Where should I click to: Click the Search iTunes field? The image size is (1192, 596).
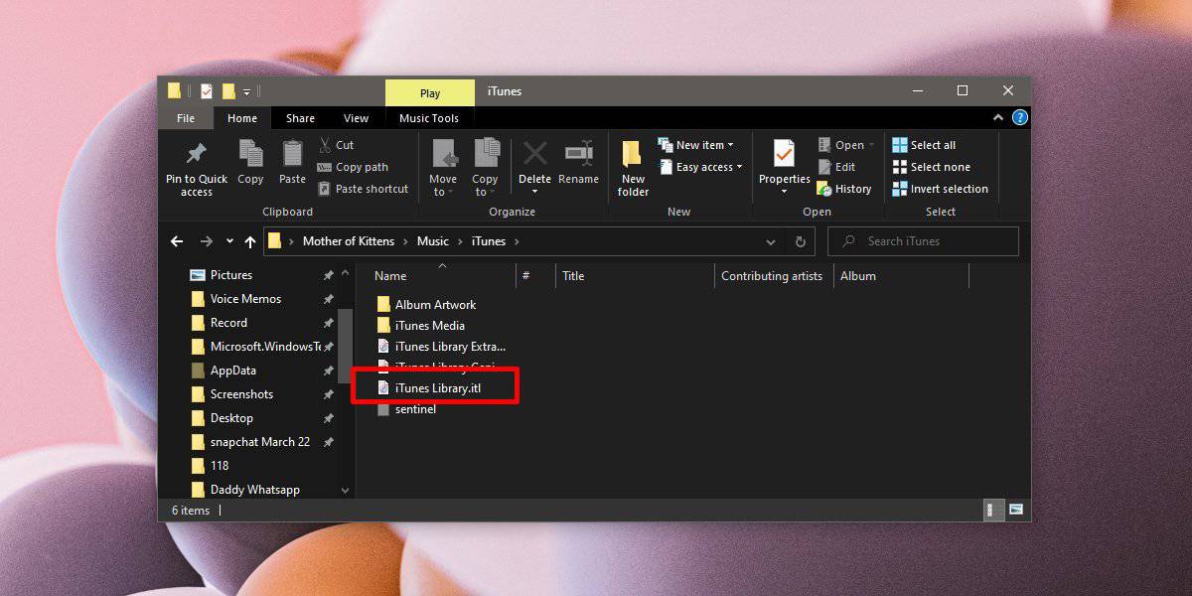coord(923,241)
